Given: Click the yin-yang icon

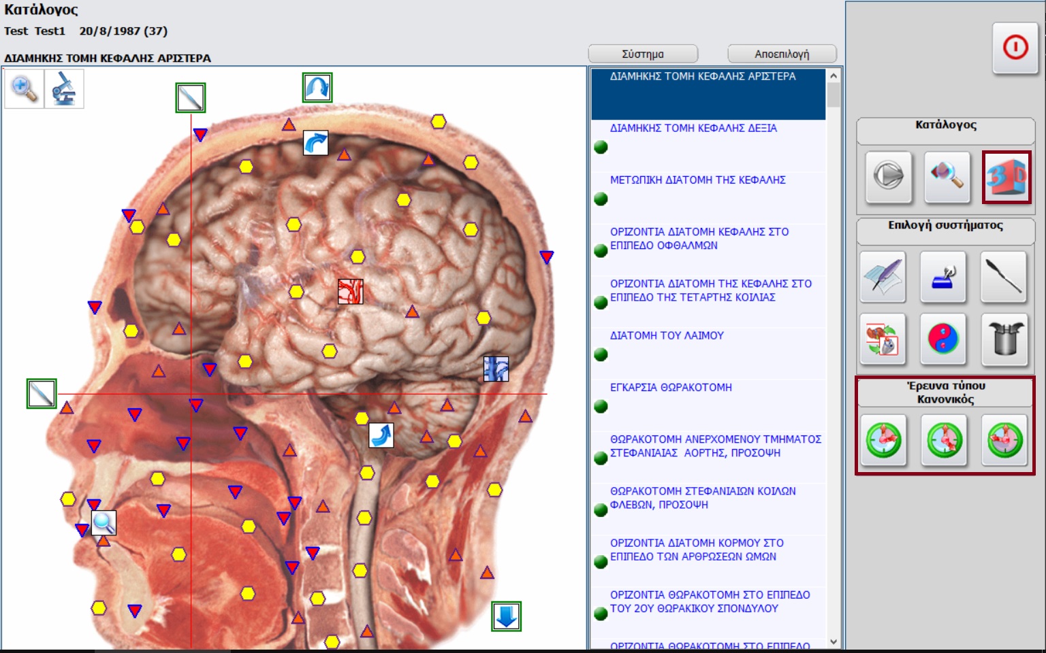Looking at the screenshot, I should (x=943, y=339).
